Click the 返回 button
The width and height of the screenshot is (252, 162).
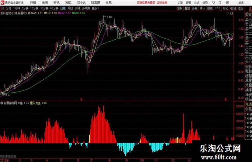click(x=241, y=8)
